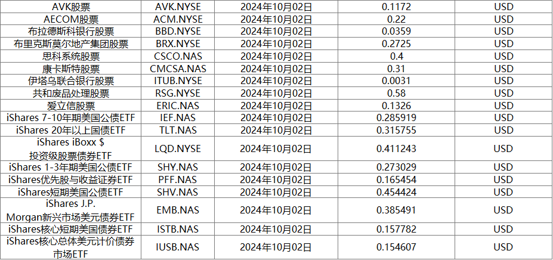Click ticker CSCO.NAS
This screenshot has height=260, width=553.
(178, 56)
